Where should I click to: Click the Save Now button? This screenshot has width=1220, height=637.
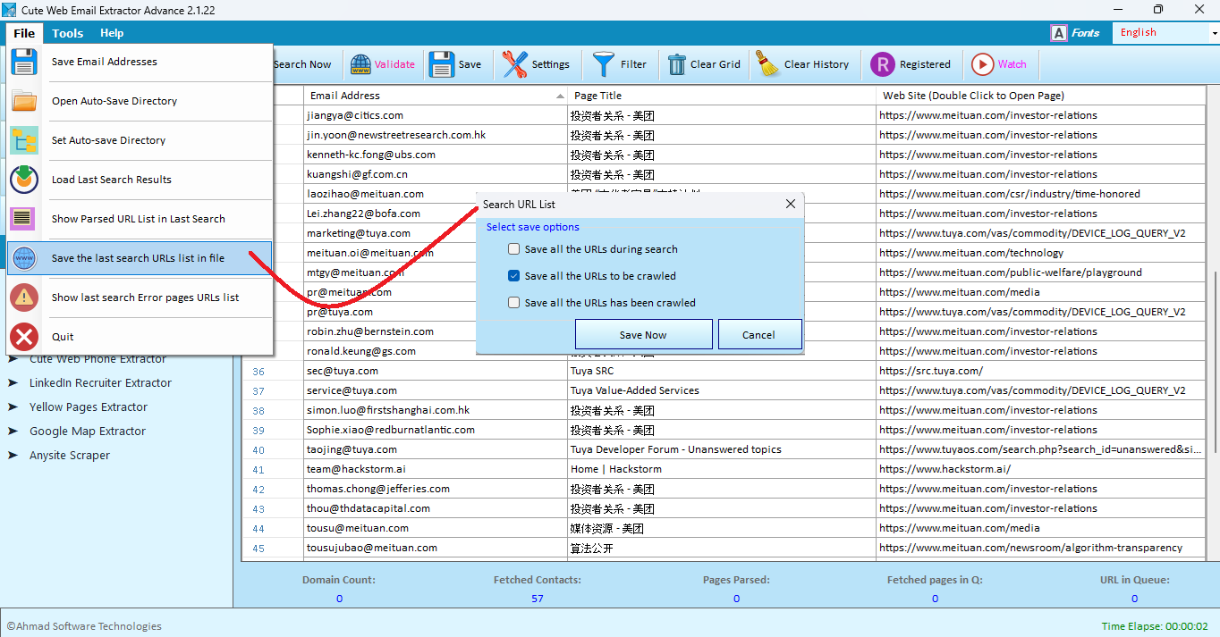coord(643,335)
